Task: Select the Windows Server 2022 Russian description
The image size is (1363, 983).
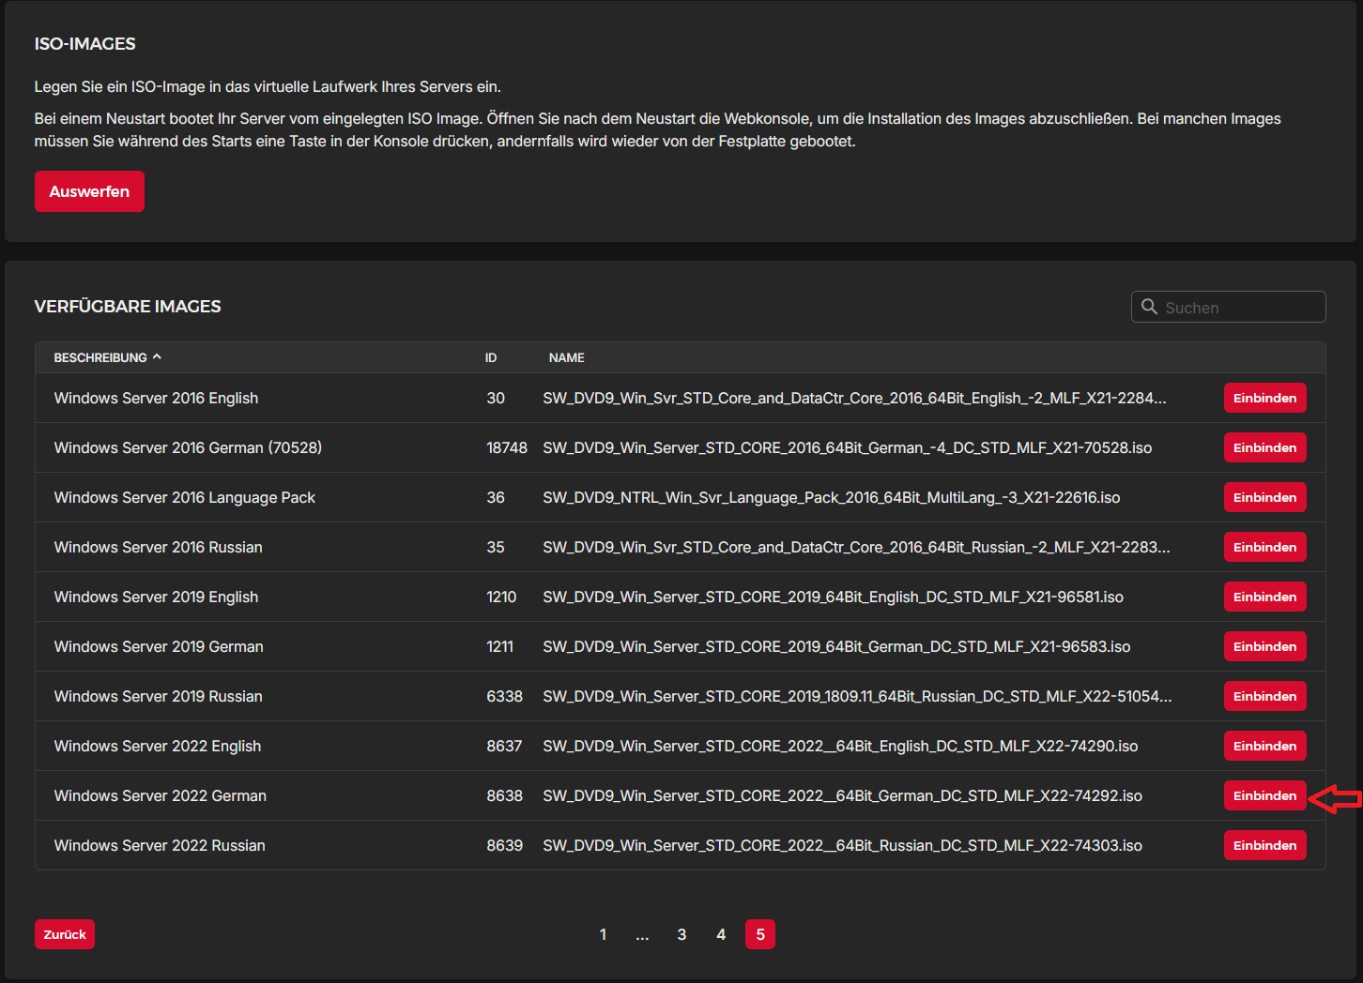Action: click(160, 845)
